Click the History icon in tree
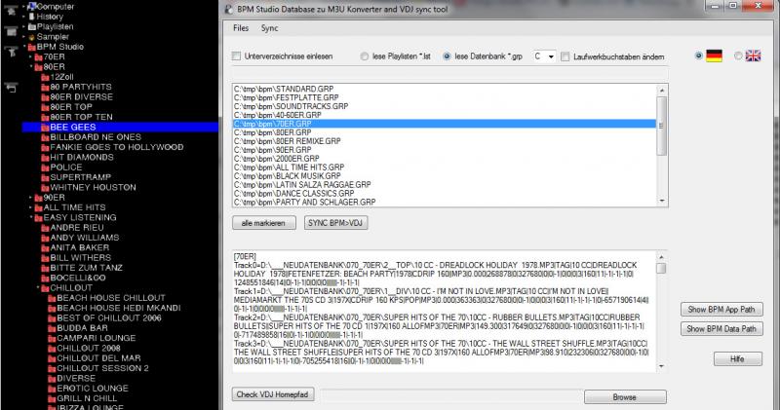Screen dimensions: 780x410 coord(32,17)
